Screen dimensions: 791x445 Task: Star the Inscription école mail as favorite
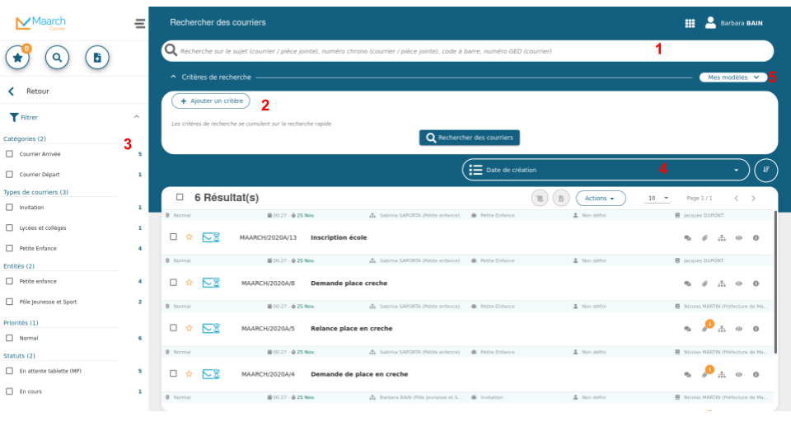pyautogui.click(x=189, y=237)
